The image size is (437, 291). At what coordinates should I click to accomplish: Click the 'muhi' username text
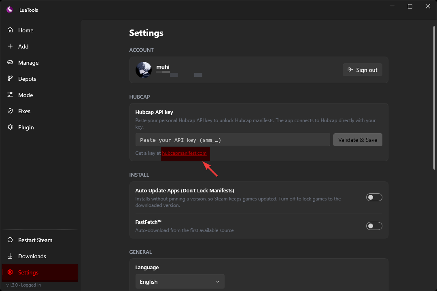[x=163, y=67]
